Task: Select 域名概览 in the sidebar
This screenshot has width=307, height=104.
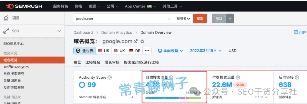Action: [x=32, y=60]
